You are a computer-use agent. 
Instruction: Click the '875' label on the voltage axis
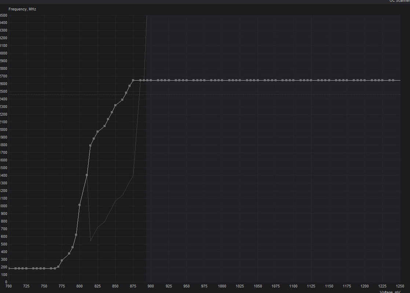point(133,286)
